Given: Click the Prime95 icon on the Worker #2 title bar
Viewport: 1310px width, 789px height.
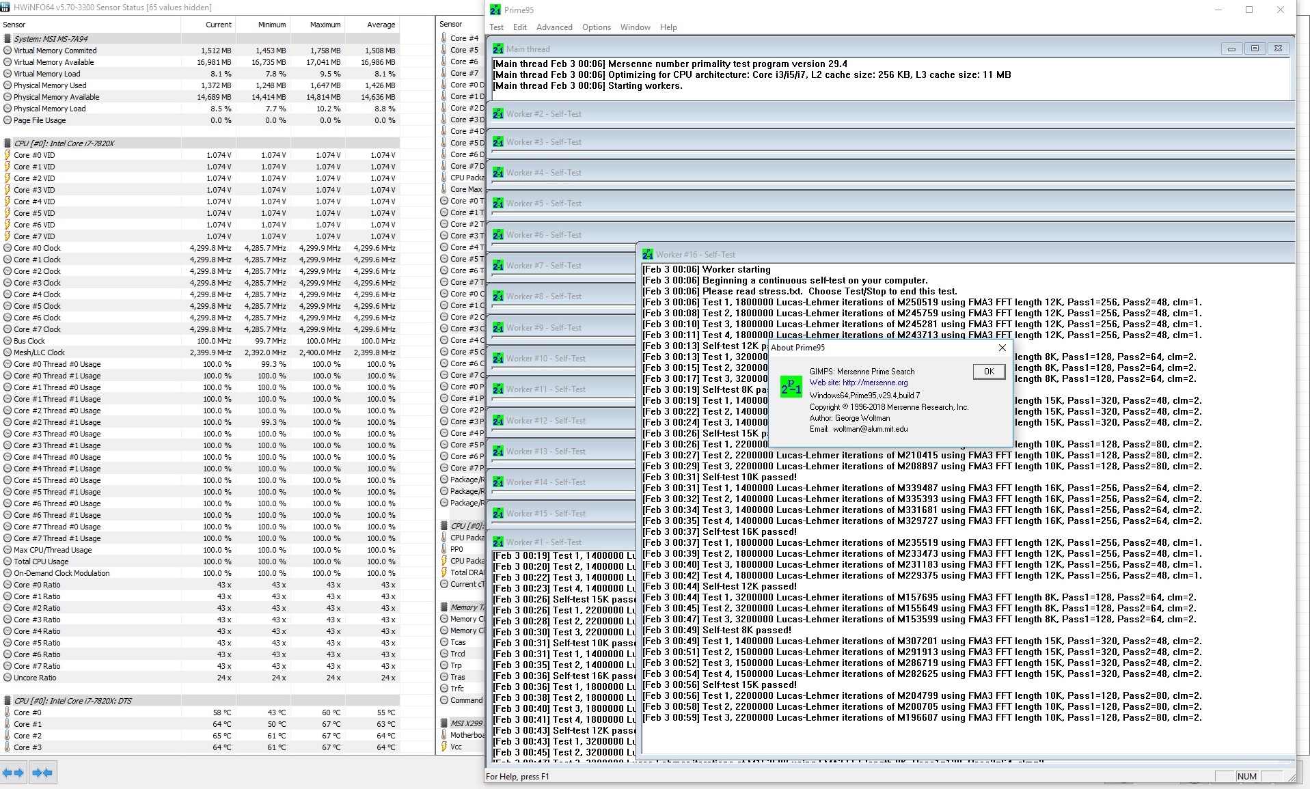Looking at the screenshot, I should (x=498, y=114).
